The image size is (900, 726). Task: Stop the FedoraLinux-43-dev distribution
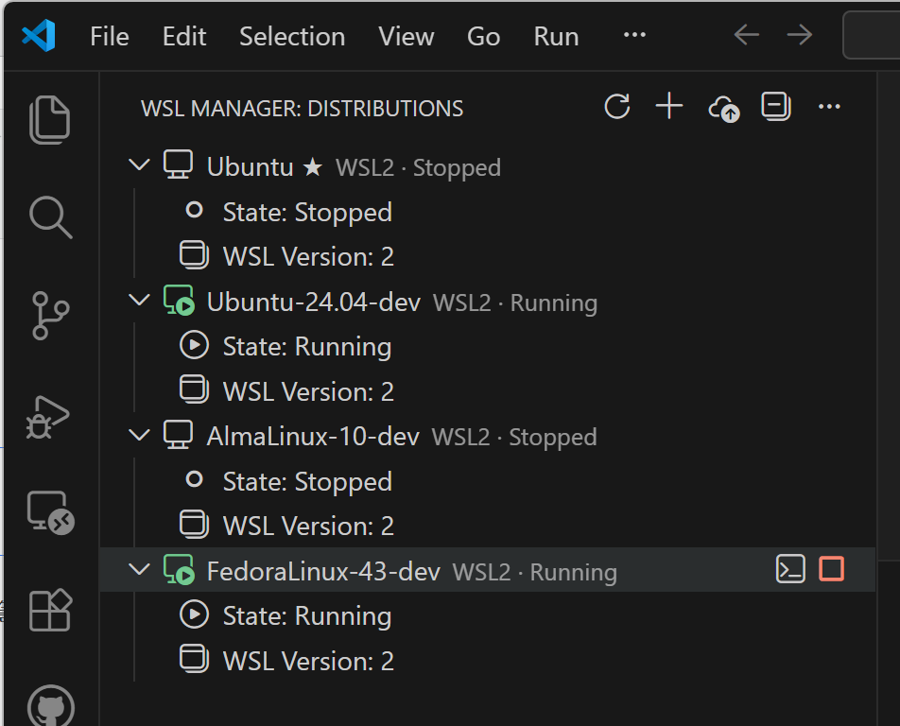tap(832, 569)
